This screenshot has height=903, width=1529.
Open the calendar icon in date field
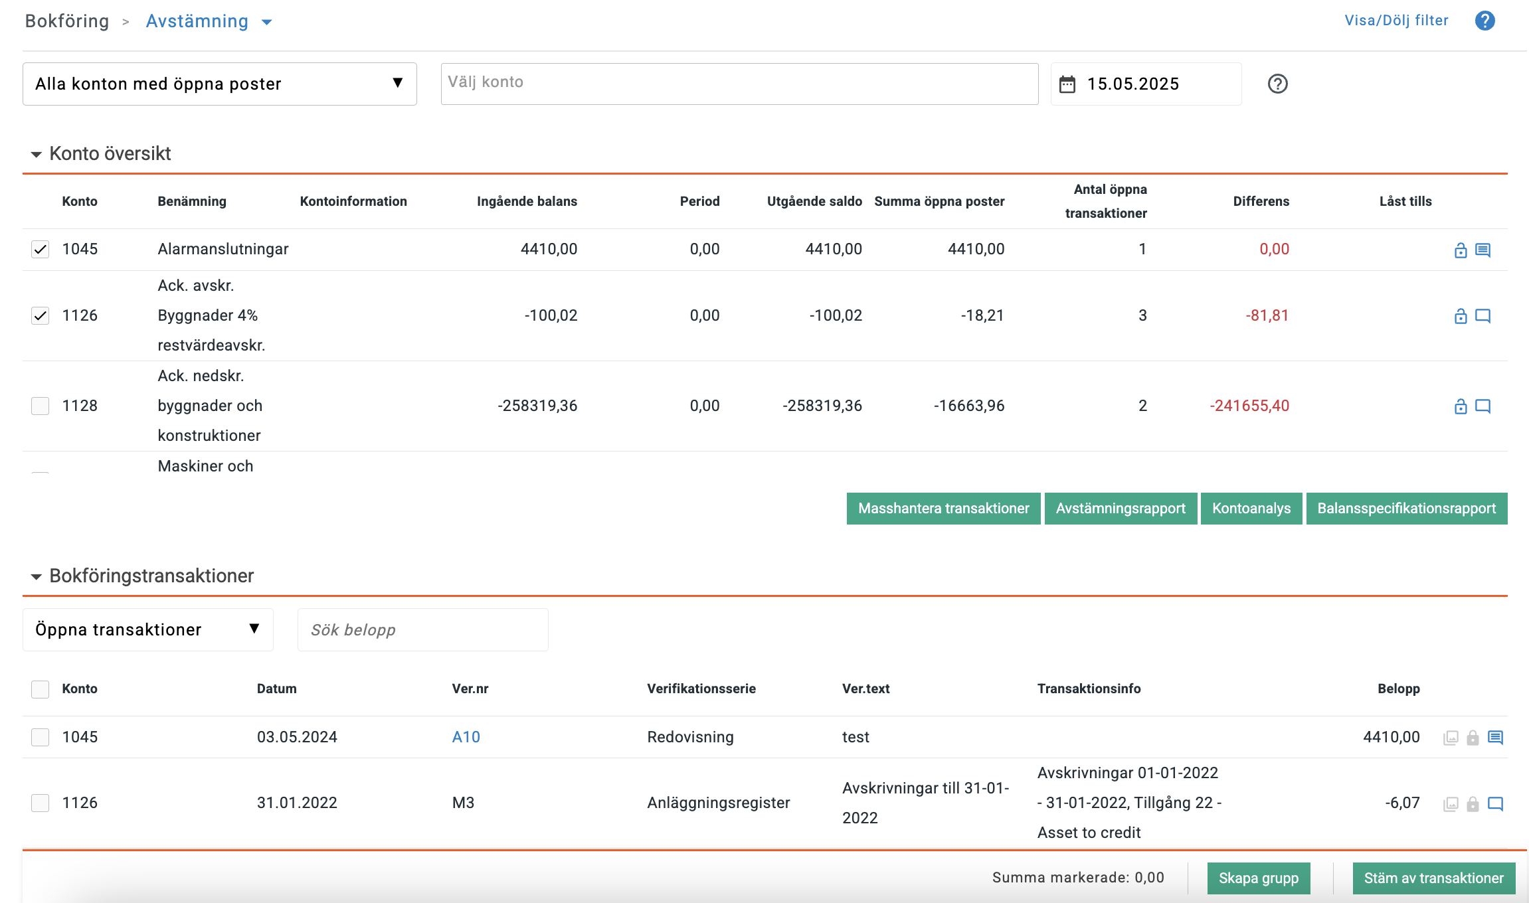(x=1067, y=84)
